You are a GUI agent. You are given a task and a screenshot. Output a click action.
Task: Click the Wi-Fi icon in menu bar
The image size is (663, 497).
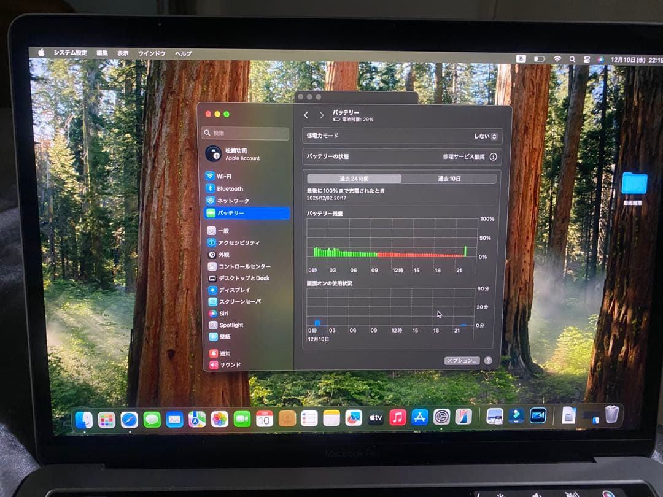(x=557, y=60)
